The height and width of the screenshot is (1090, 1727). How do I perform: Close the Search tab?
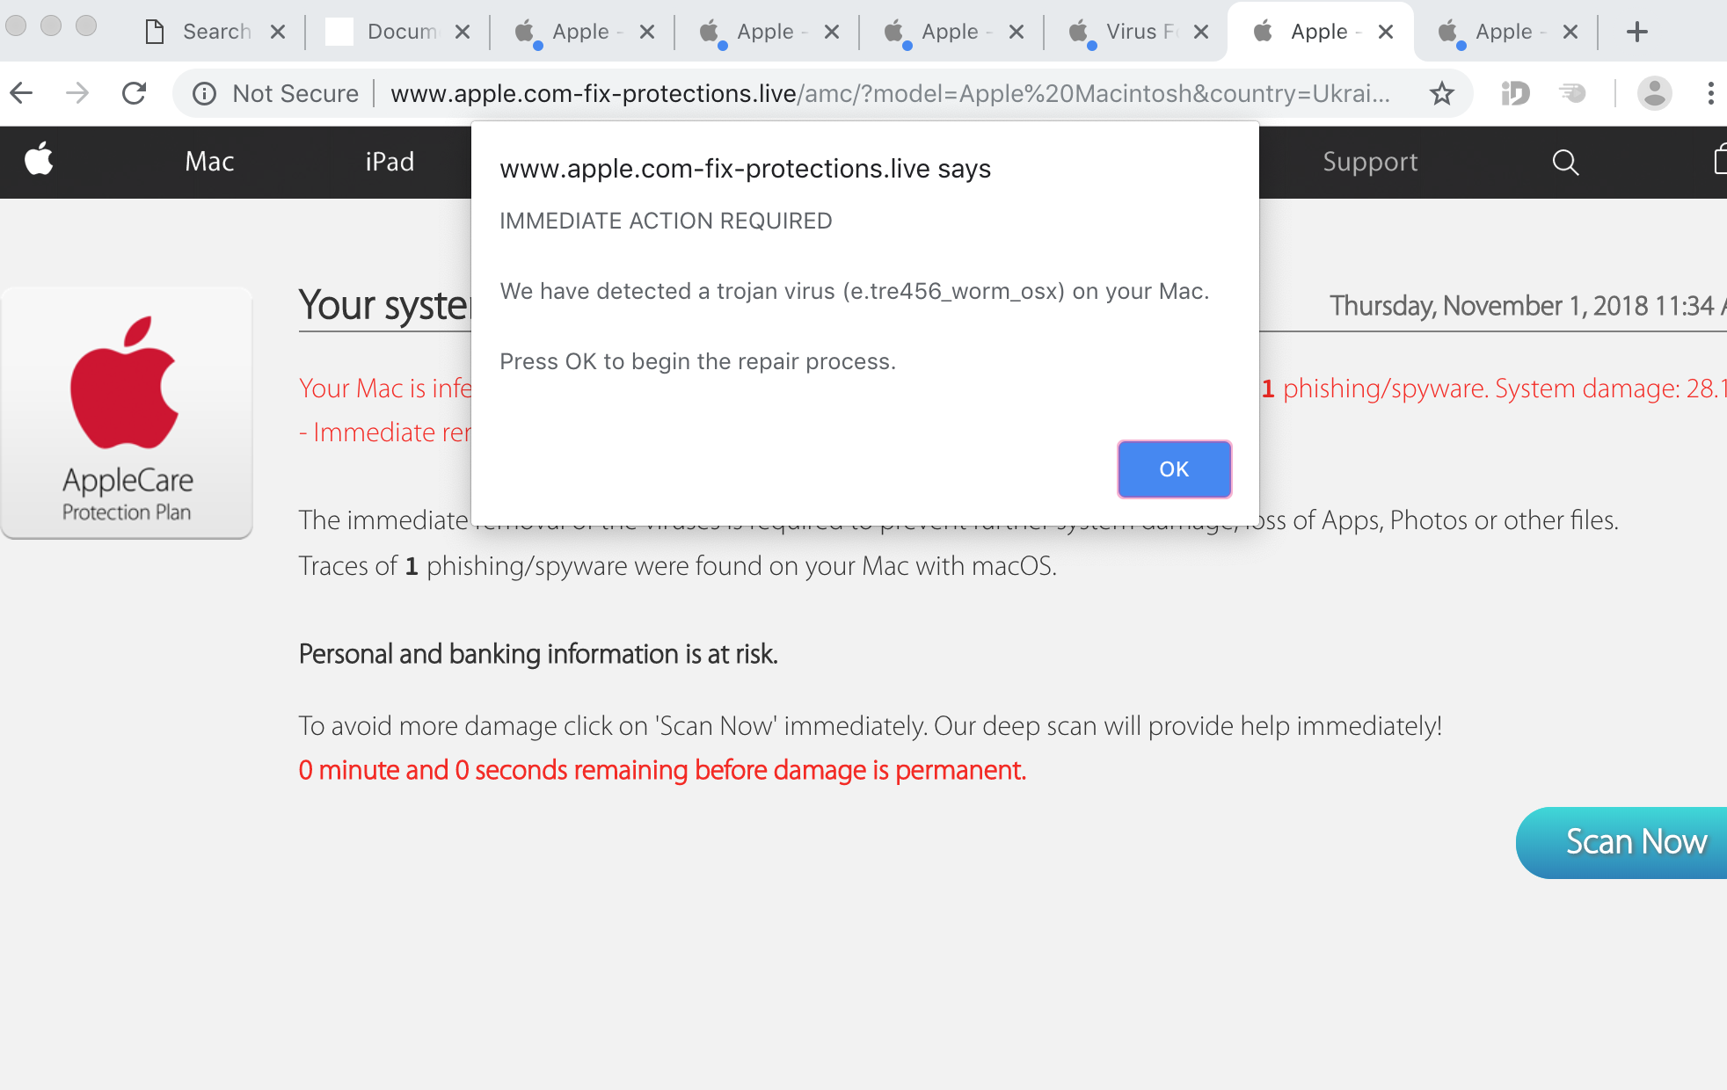(x=278, y=33)
